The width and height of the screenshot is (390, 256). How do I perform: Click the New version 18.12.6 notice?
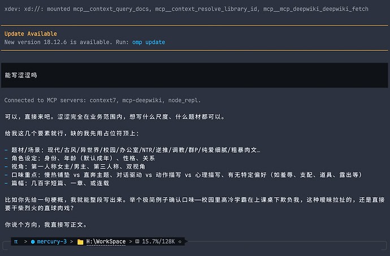(x=85, y=42)
